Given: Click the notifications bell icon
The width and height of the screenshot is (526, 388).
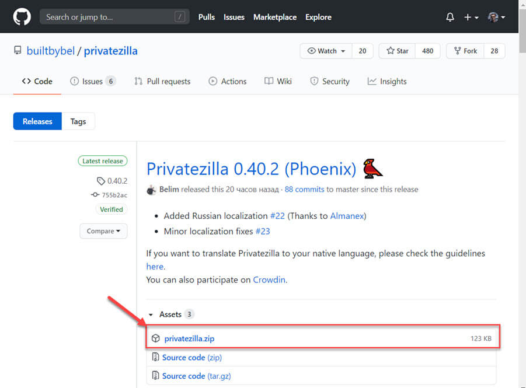Looking at the screenshot, I should click(x=450, y=17).
